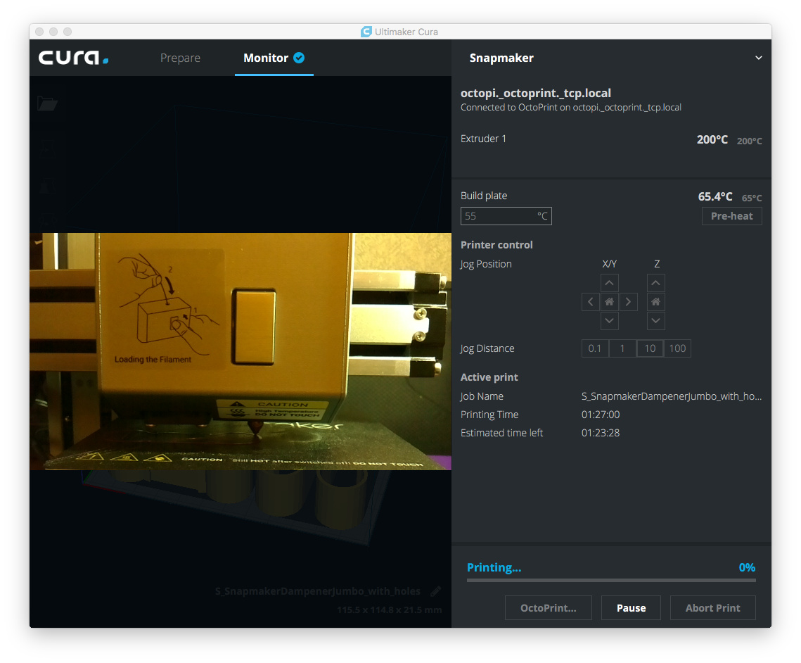This screenshot has width=801, height=663.
Task: Click the Estimated time left 01:23:28 value
Action: [x=601, y=433]
